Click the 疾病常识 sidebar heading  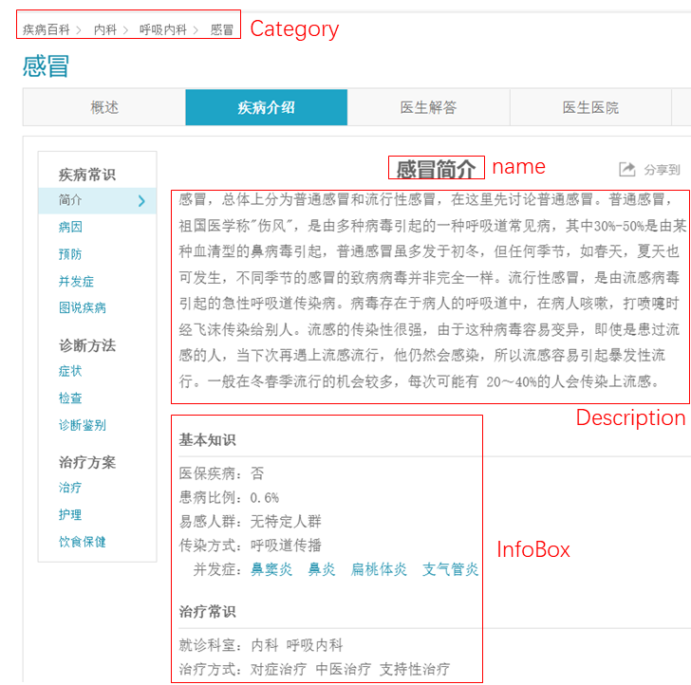coord(86,175)
